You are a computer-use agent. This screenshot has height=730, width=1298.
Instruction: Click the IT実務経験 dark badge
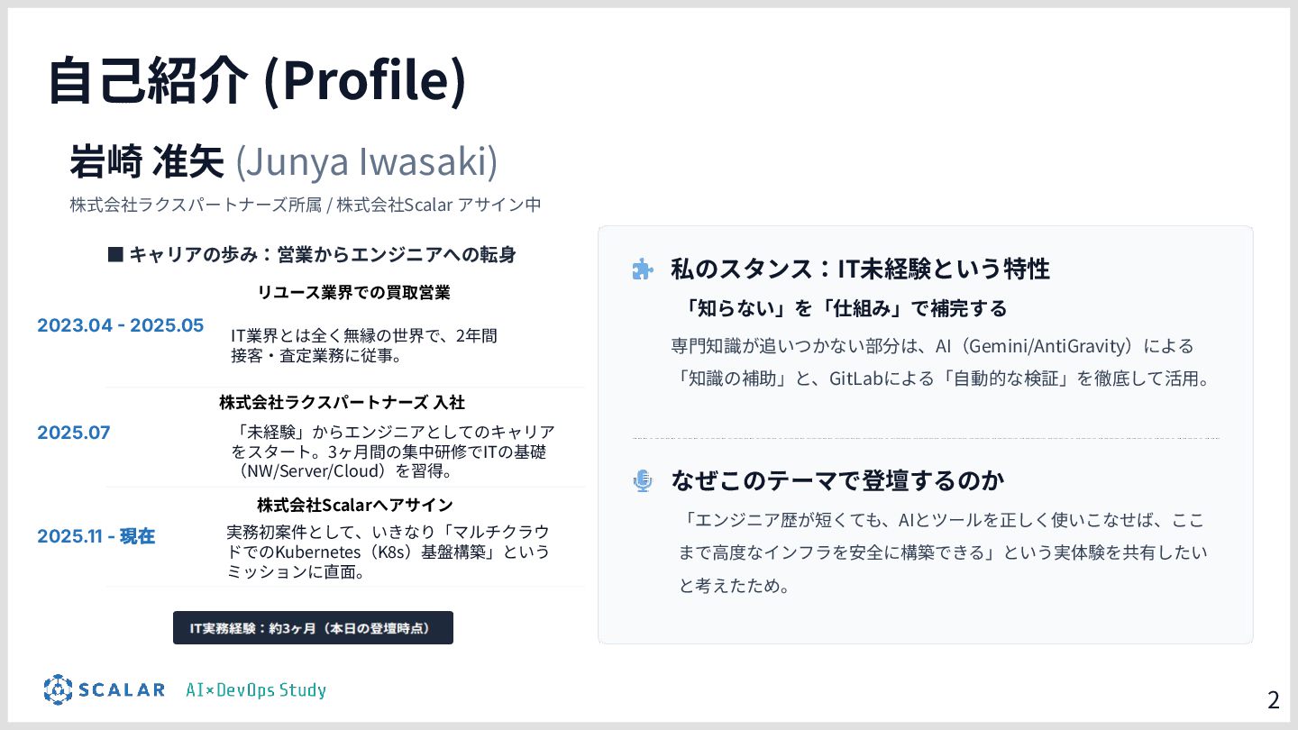[313, 627]
